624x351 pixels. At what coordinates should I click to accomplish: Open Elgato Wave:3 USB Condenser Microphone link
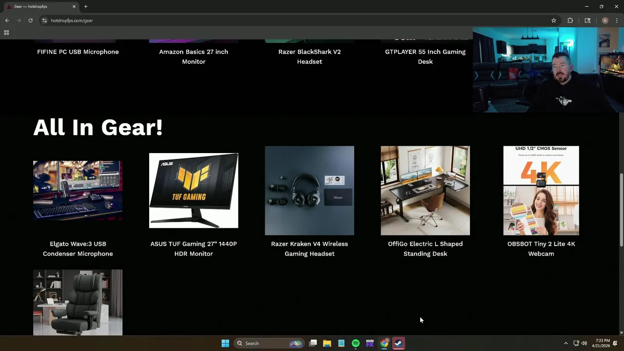pos(78,249)
